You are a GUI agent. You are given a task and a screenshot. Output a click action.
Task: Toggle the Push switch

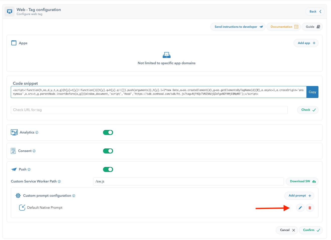point(108,169)
